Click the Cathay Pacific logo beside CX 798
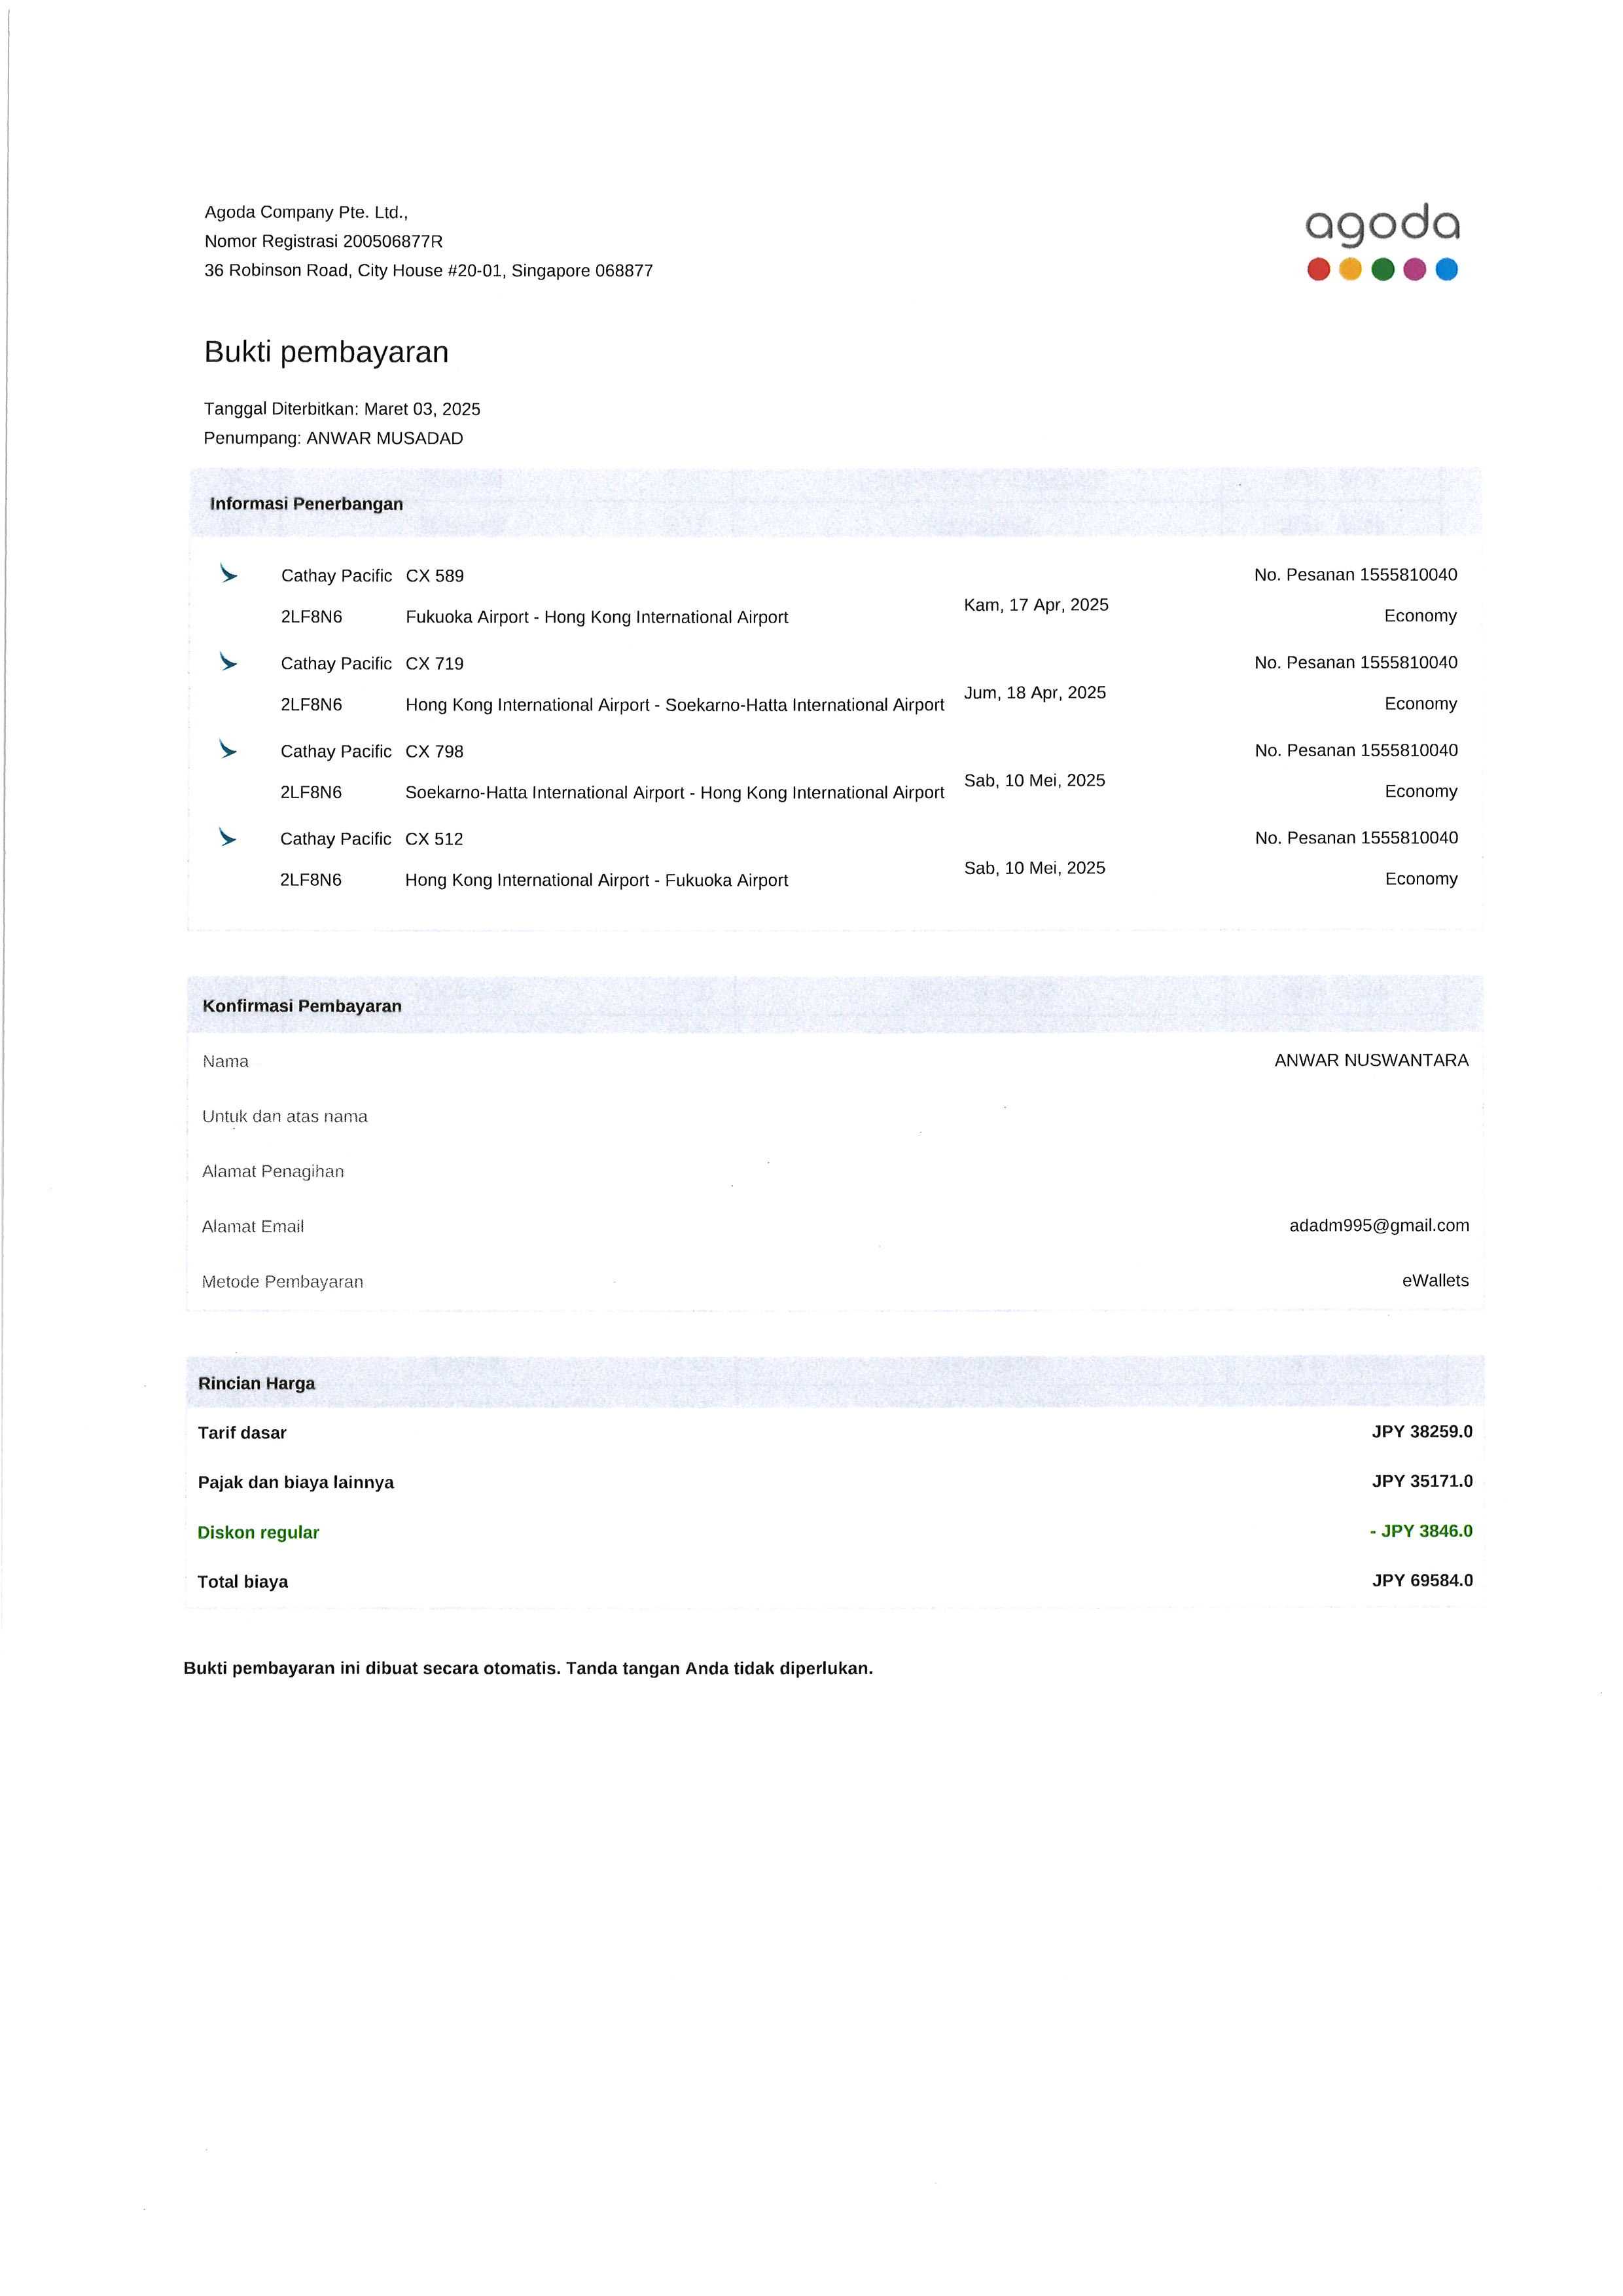The height and width of the screenshot is (2296, 1623). click(x=229, y=750)
